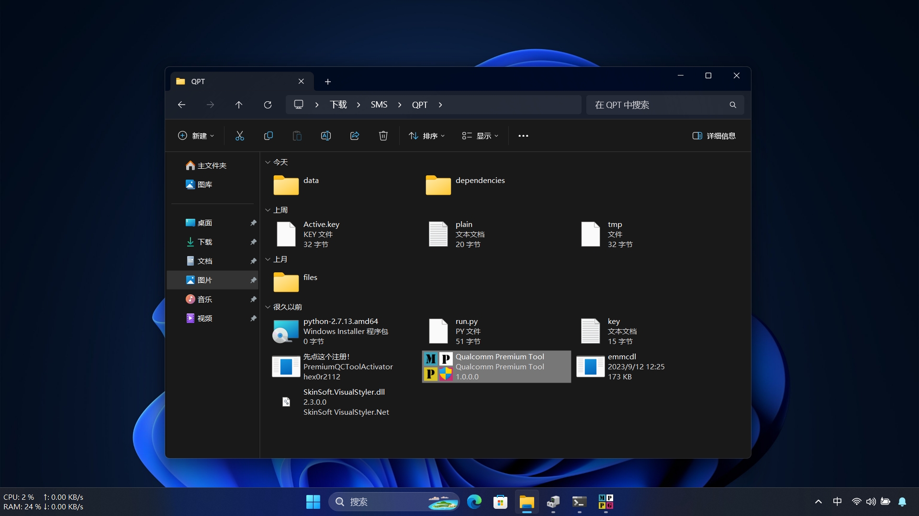Open the 显示 view dropdown
Image resolution: width=919 pixels, height=516 pixels.
[480, 136]
